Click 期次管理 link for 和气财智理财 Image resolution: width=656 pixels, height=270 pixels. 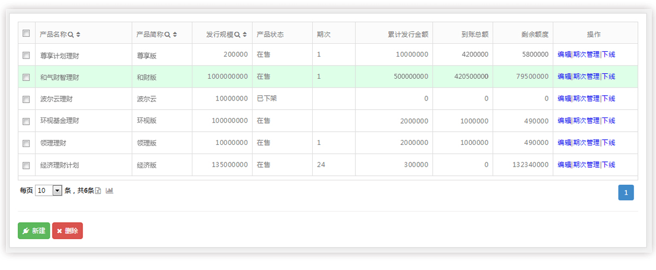tap(586, 77)
